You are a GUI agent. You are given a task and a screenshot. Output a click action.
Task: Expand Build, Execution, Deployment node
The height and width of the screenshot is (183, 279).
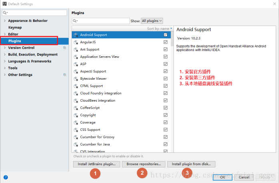pos(5,54)
